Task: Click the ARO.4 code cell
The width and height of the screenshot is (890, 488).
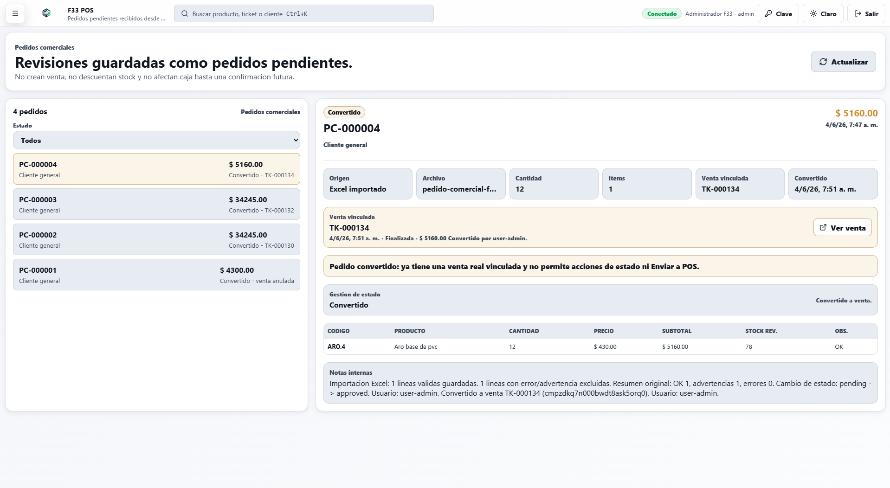Action: click(x=336, y=347)
